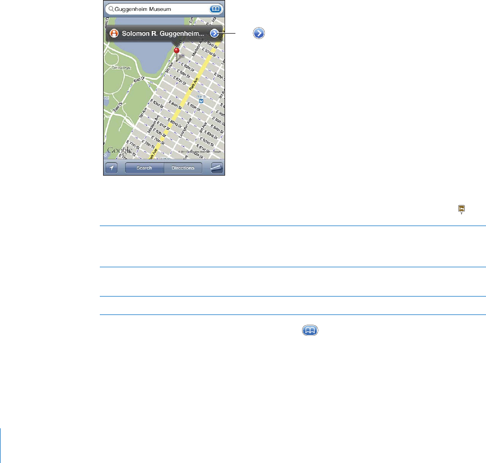Screen dimensions: 486x463
Task: Click the Park Ave label on map
Action: [x=194, y=84]
